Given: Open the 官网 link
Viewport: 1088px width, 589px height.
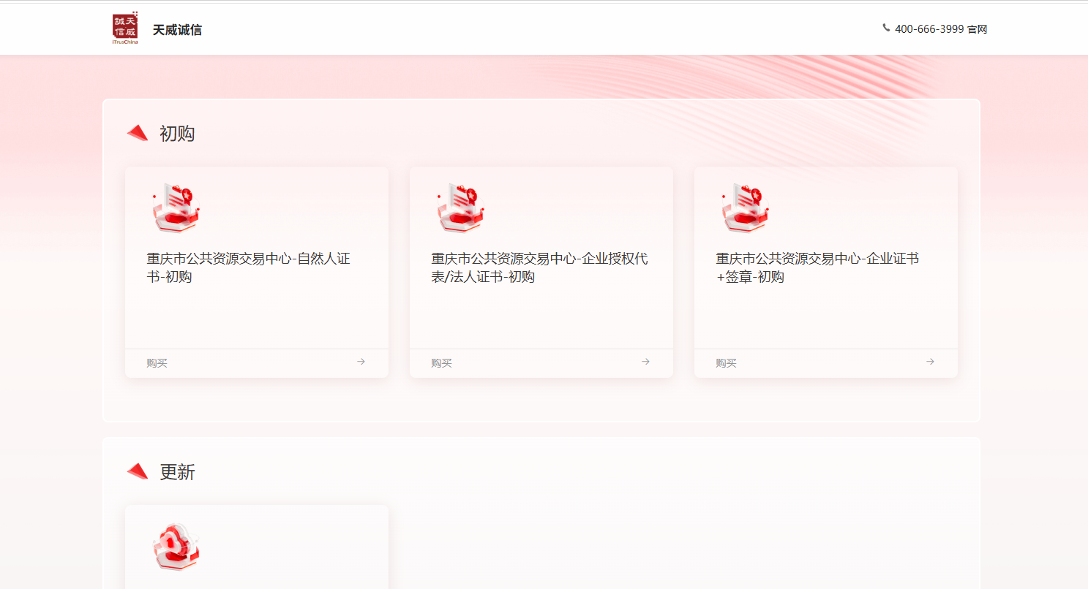Looking at the screenshot, I should click(x=977, y=30).
